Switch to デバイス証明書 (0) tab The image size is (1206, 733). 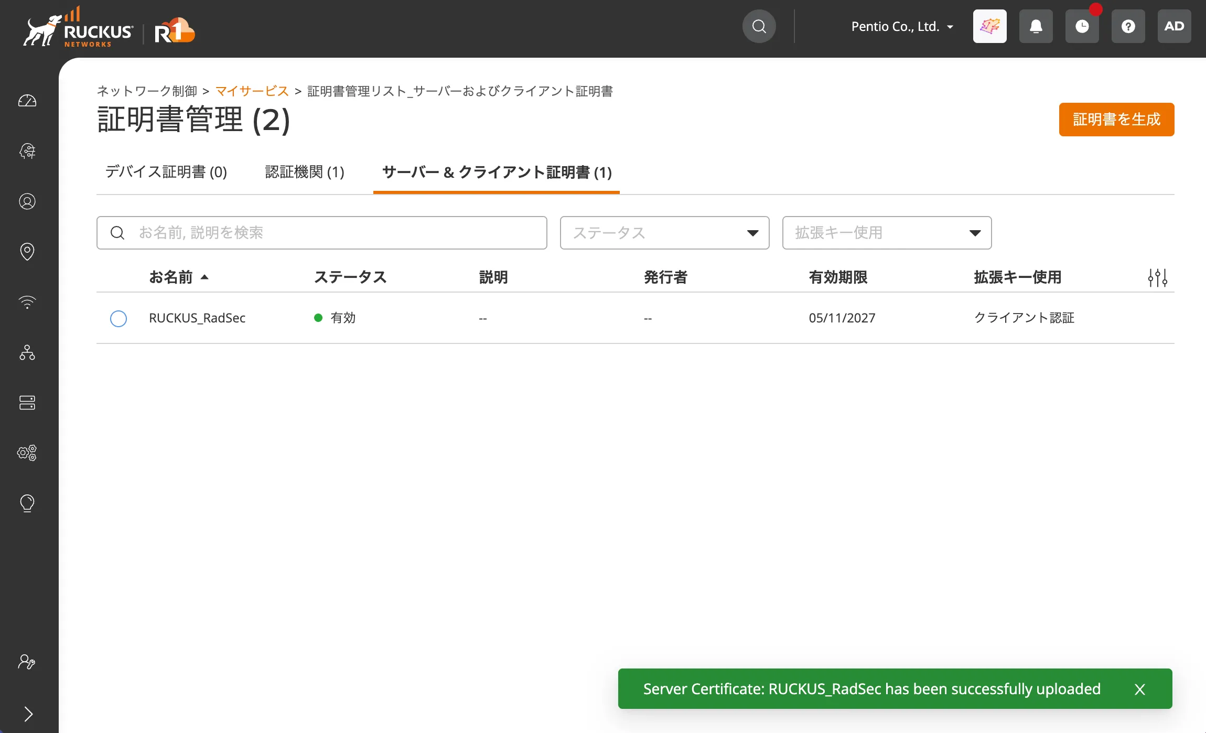tap(166, 172)
